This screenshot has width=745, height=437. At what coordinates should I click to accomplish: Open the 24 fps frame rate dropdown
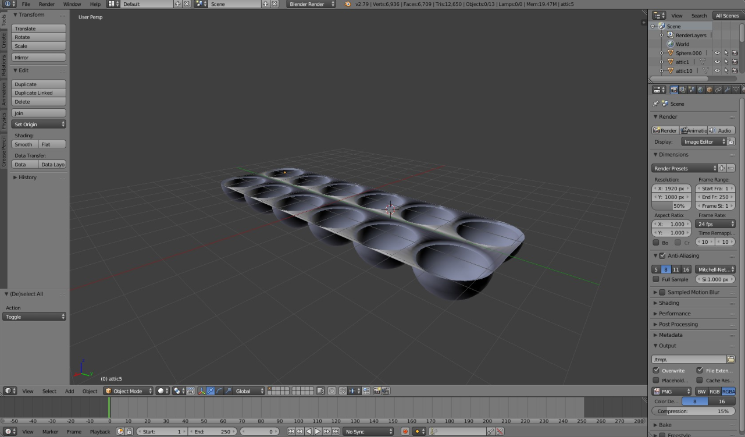[x=716, y=224]
